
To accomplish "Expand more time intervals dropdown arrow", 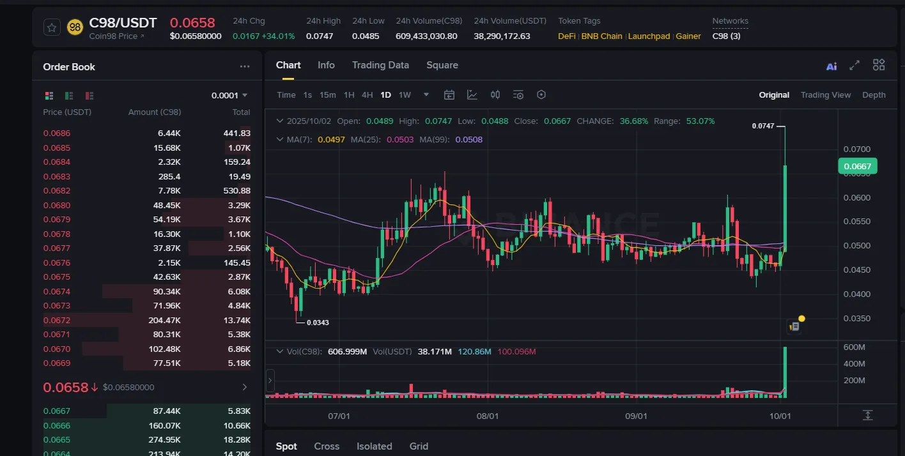I will pos(426,95).
